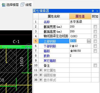100x93 pixels.
Task: Click the stirrup value 8@150
Action: click(x=76, y=51)
